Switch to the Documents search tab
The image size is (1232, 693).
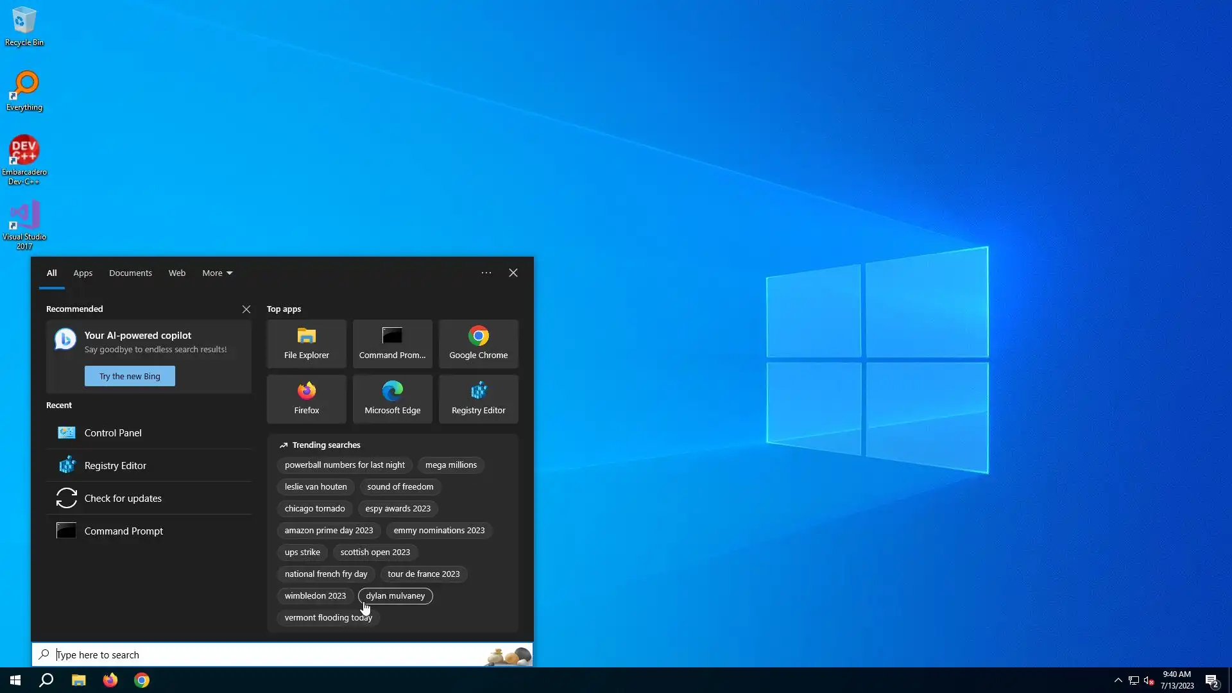[130, 273]
